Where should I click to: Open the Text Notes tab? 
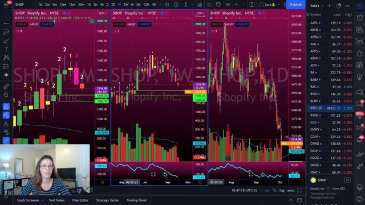(x=56, y=200)
